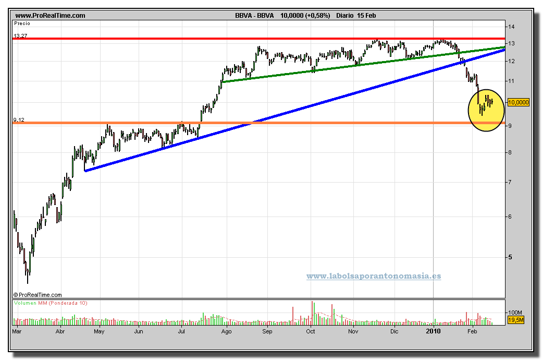The image size is (542, 360).
Task: Select the orange 9,12 support line
Action: [258, 123]
